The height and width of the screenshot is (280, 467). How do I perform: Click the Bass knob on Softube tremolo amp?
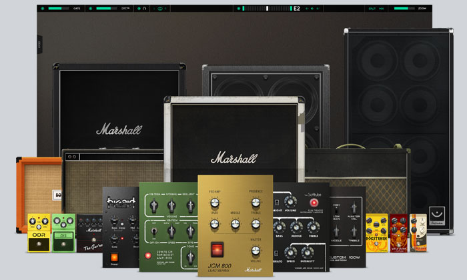[x=279, y=227]
